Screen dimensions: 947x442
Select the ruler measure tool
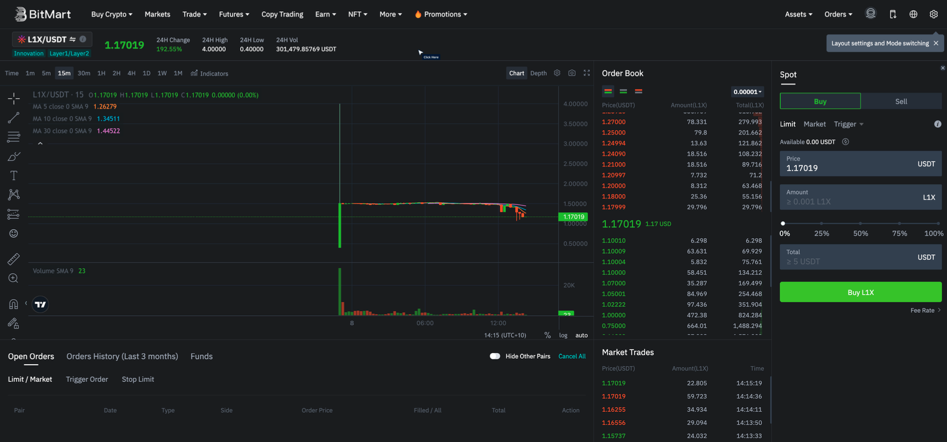(x=13, y=259)
